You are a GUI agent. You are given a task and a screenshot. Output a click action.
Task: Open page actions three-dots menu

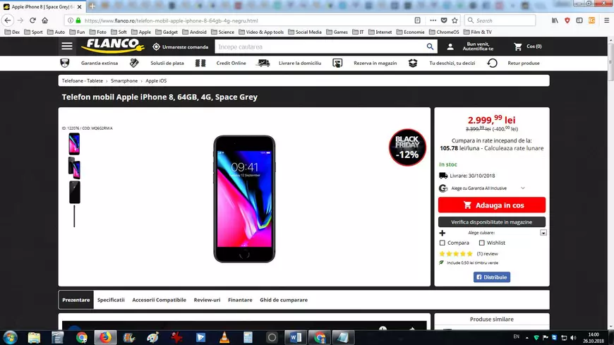(x=433, y=20)
